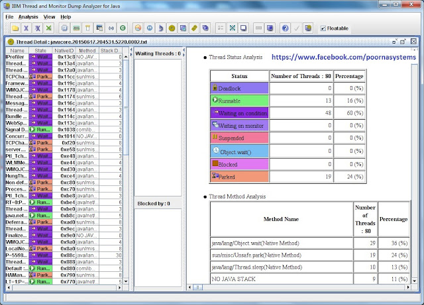This screenshot has height=305, width=424.
Task: Click the grayed checkmark toolbar icon
Action: point(296,28)
